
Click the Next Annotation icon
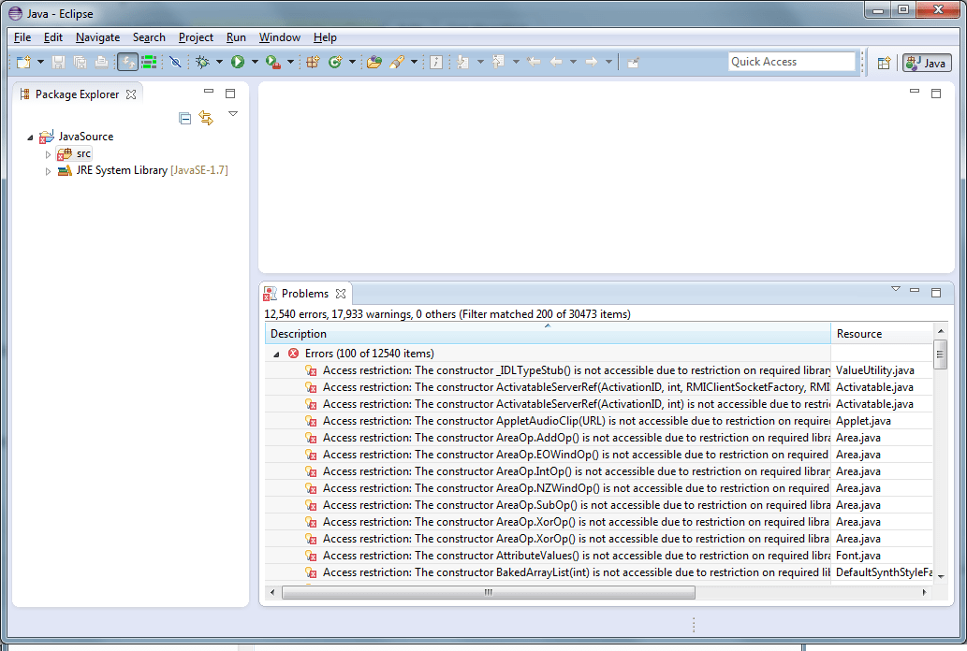[463, 62]
